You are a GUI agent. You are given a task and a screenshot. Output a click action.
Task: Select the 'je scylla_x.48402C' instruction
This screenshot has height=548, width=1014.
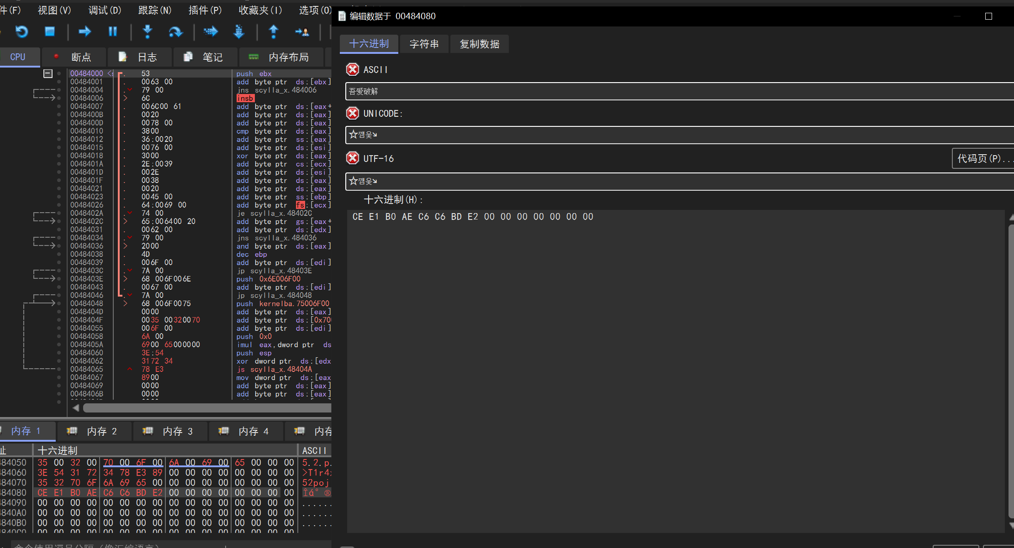274,213
